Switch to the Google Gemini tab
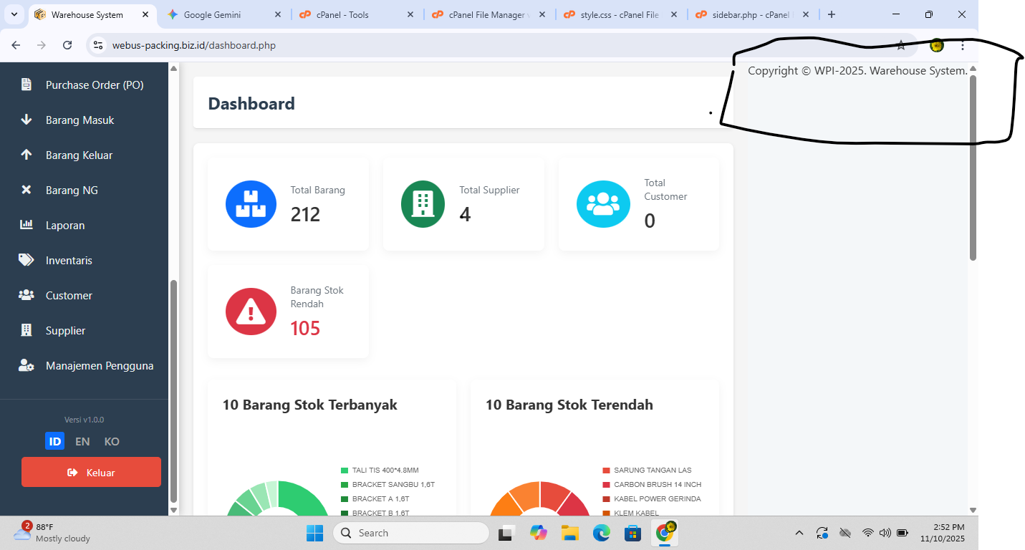The height and width of the screenshot is (550, 1025). tap(212, 14)
